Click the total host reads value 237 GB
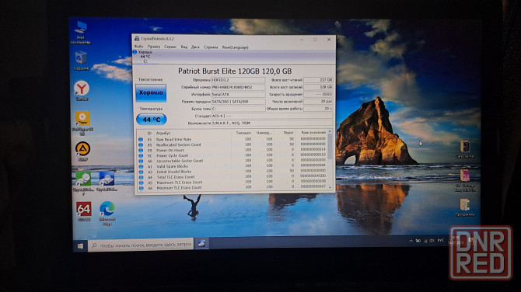This screenshot has height=292, width=521. click(318, 80)
